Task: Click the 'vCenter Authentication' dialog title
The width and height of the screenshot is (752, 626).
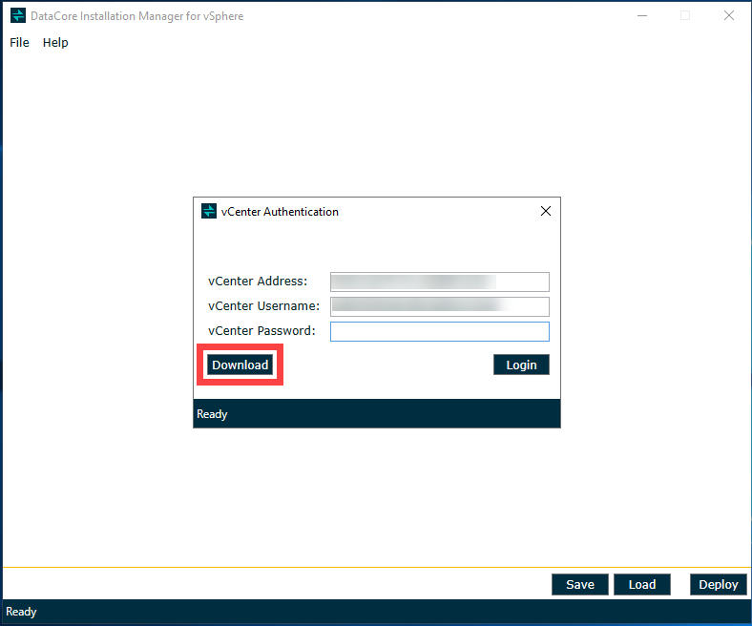Action: point(280,212)
